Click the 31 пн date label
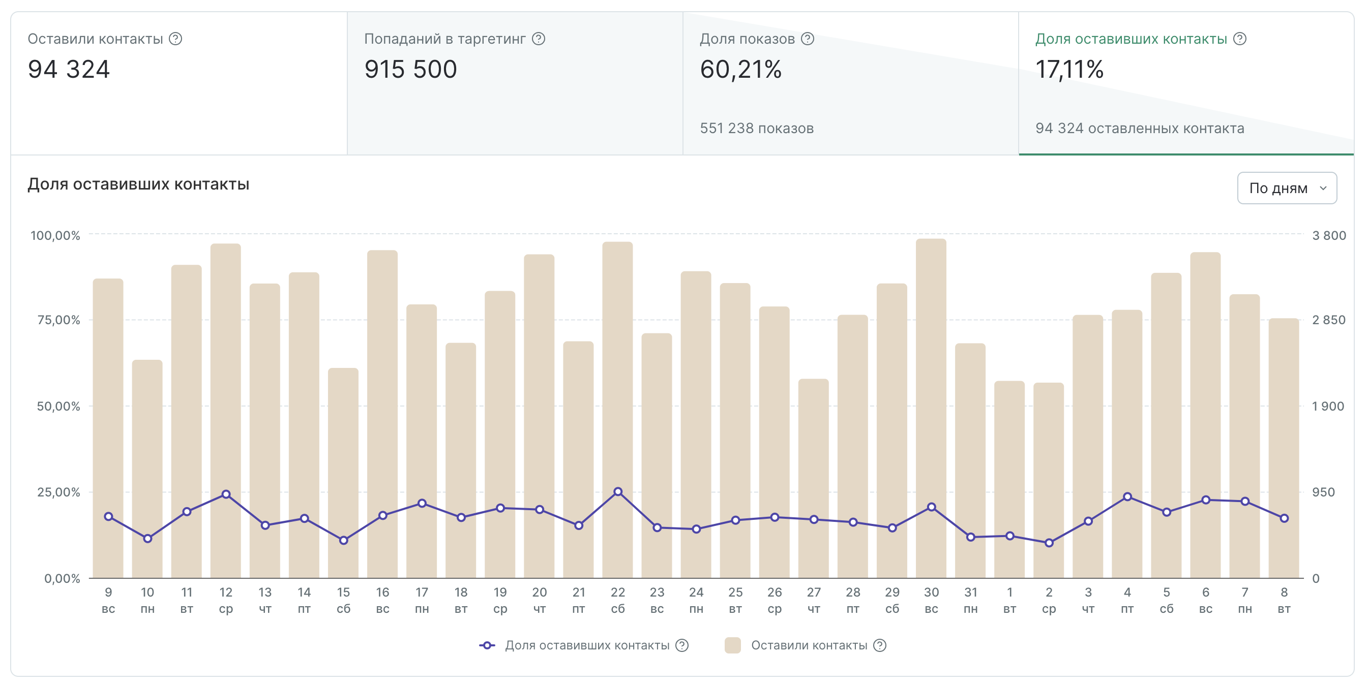 (970, 600)
